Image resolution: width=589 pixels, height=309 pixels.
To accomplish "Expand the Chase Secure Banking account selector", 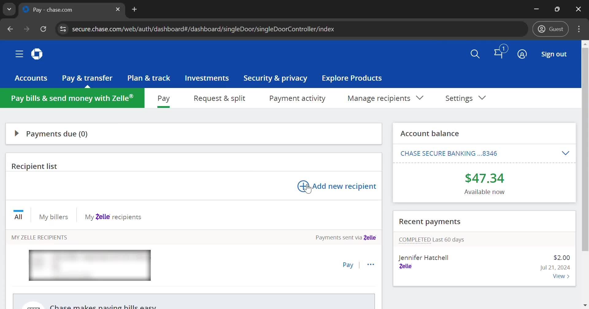I will coord(566,153).
